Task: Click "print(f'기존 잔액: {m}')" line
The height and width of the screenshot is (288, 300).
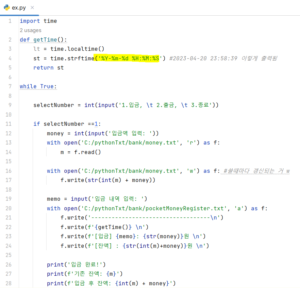Action: 85,274
